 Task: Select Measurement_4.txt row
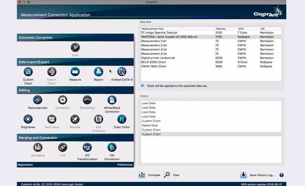coord(211,54)
